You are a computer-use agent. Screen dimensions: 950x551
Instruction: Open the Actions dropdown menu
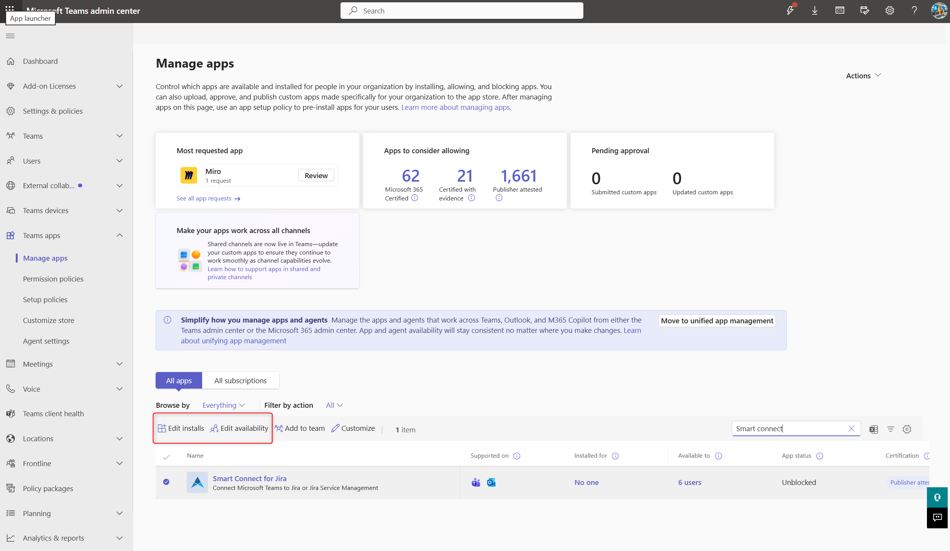pos(863,76)
